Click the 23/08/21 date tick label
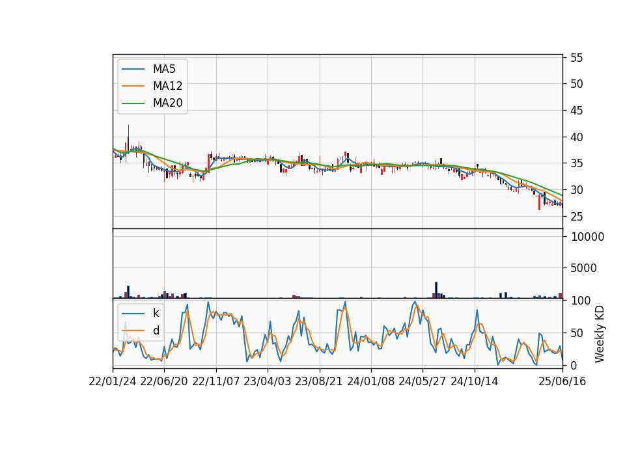The width and height of the screenshot is (625, 449). point(319,381)
